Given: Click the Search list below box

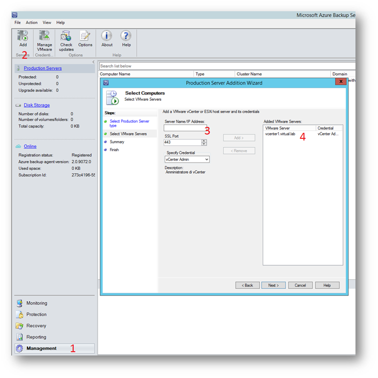Looking at the screenshot, I should 227,66.
